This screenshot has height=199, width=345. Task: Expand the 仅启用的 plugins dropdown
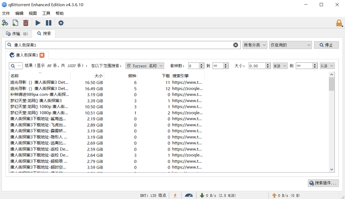click(290, 45)
